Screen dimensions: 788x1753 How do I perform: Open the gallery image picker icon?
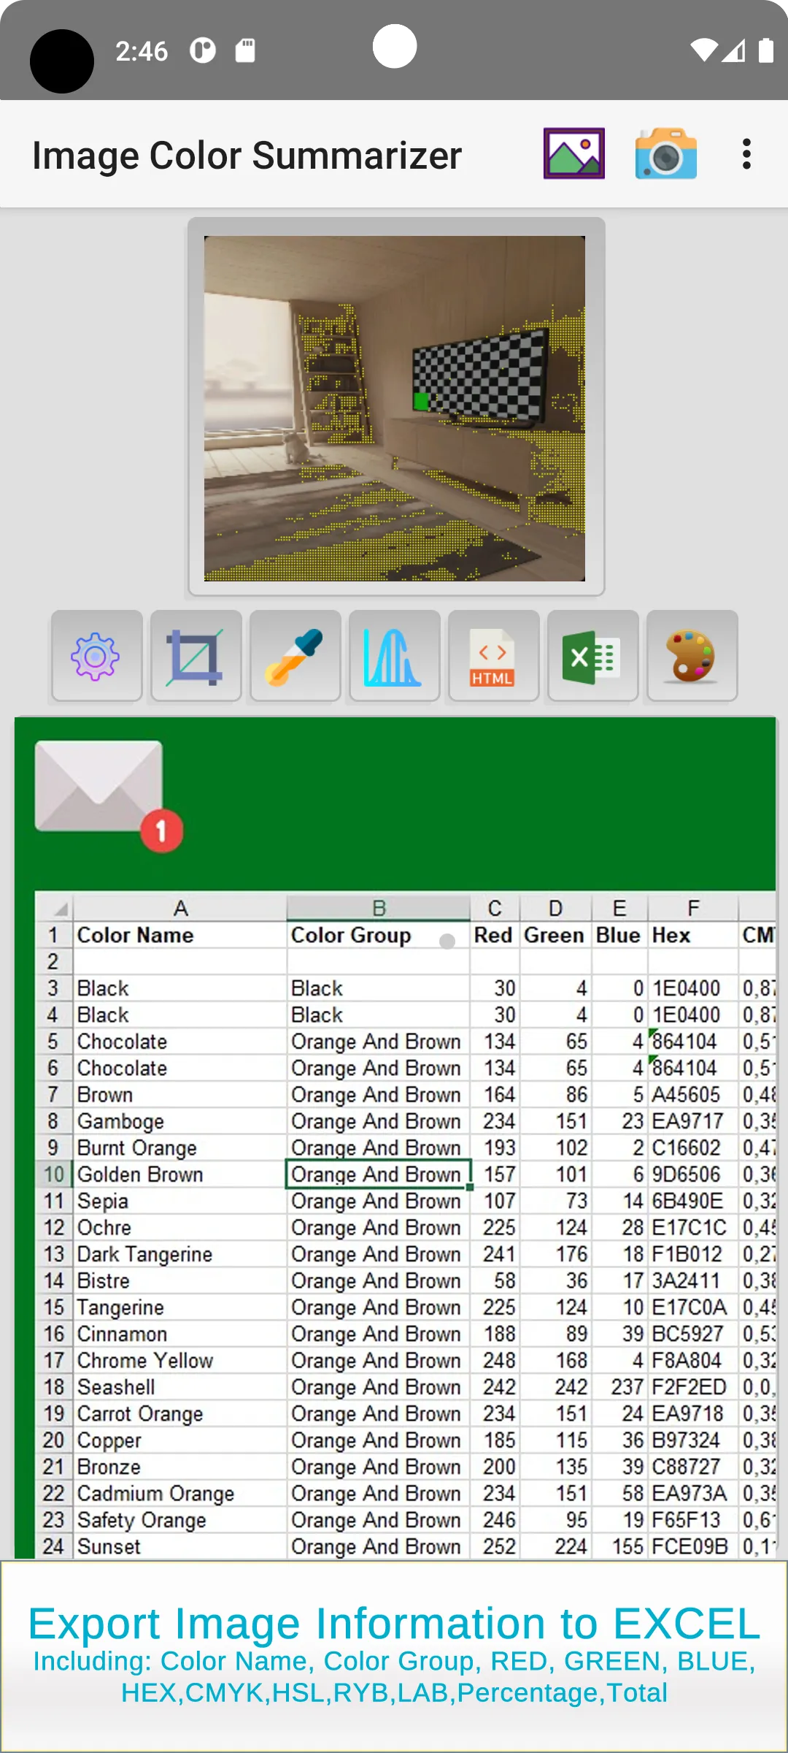(x=574, y=153)
